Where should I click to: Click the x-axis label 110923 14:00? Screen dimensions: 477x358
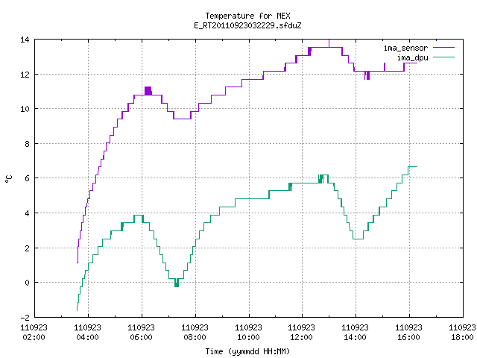coord(355,332)
